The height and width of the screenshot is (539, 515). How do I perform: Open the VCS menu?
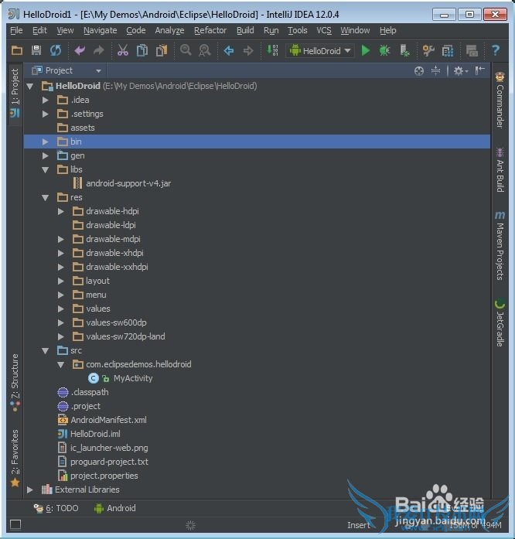point(324,31)
